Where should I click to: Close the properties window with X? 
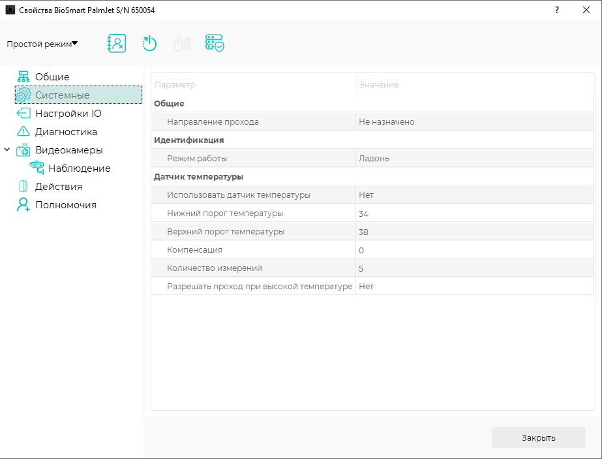tap(586, 10)
